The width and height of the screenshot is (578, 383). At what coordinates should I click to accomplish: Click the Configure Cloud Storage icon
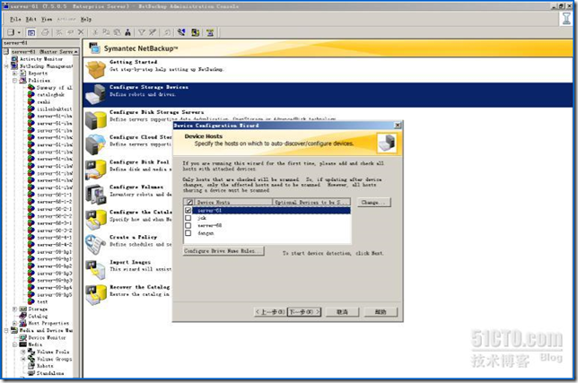coord(95,144)
